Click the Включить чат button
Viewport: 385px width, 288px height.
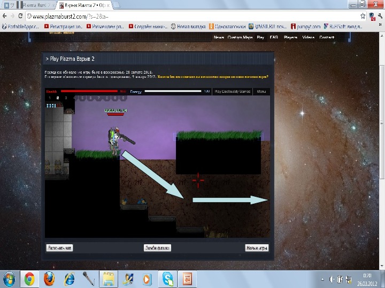pos(59,248)
